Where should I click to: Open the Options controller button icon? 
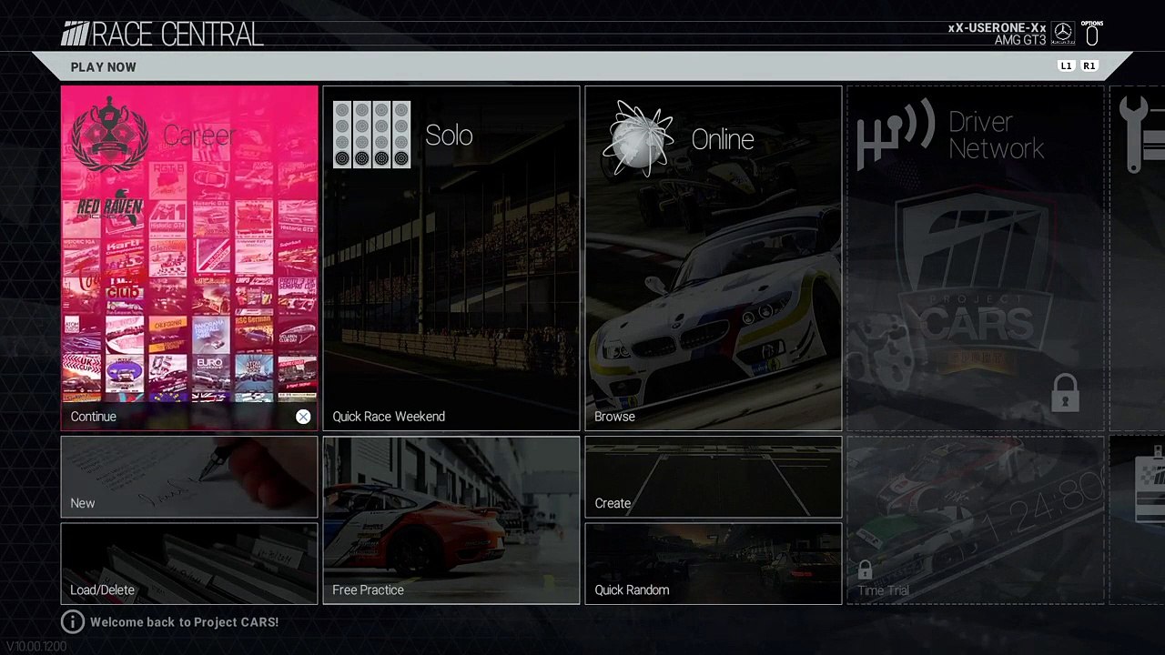(x=1092, y=34)
